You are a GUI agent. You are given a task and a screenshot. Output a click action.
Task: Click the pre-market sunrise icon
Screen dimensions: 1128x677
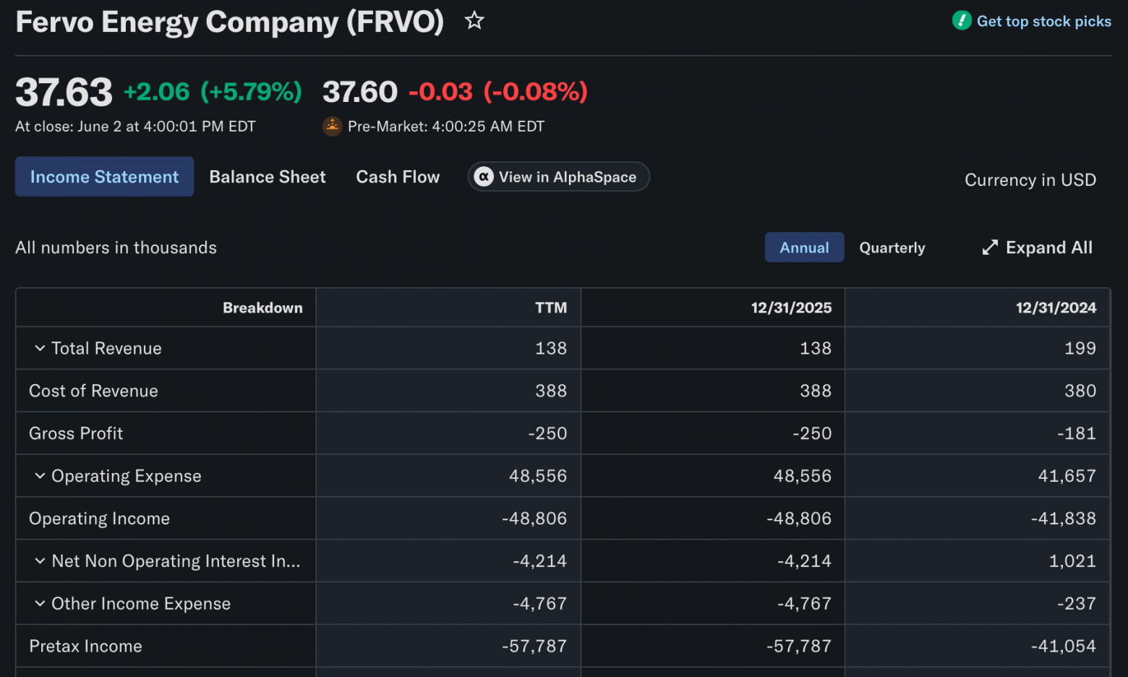[332, 127]
